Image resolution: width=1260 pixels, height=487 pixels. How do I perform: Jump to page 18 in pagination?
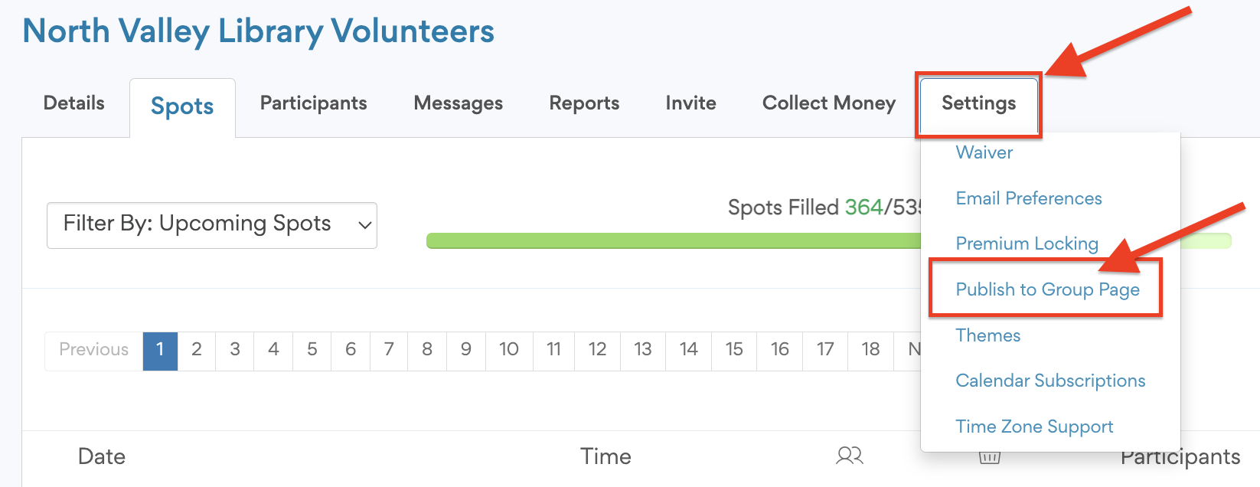pyautogui.click(x=870, y=350)
